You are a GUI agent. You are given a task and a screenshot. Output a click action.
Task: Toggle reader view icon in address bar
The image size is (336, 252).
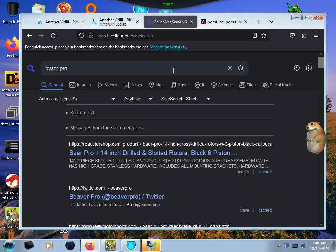click(254, 35)
